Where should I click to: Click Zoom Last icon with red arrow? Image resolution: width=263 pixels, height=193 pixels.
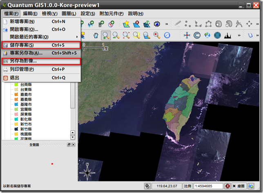[157, 35]
